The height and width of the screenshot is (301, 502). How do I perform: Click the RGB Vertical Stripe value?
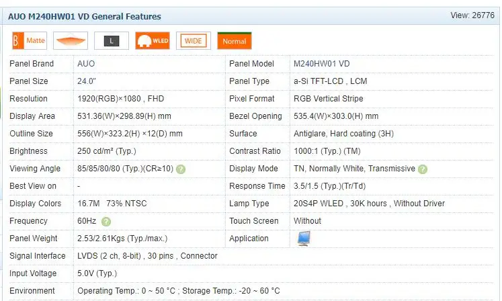328,99
